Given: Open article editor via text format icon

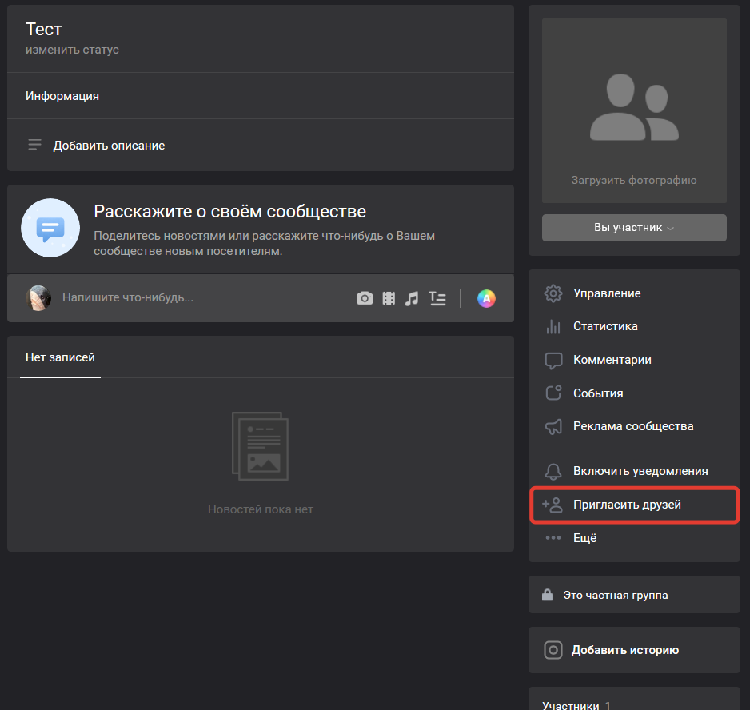Looking at the screenshot, I should 437,298.
